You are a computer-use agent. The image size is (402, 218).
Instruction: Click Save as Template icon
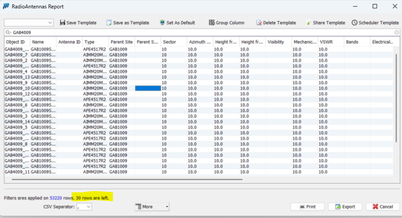109,23
